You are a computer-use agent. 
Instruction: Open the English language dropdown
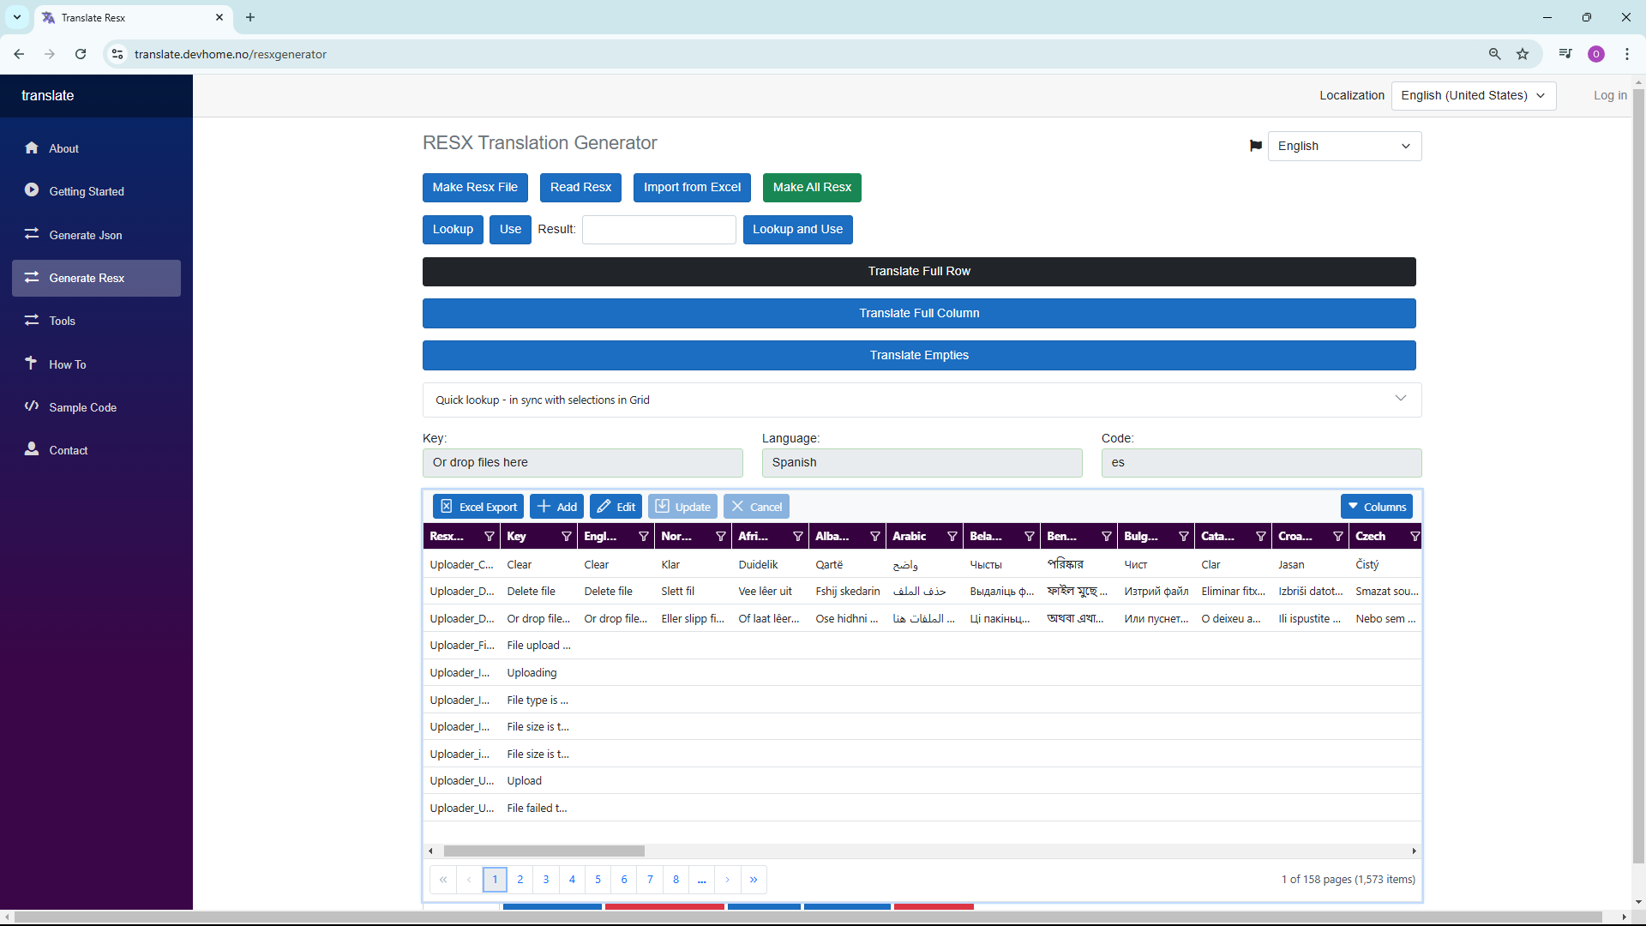(1343, 146)
